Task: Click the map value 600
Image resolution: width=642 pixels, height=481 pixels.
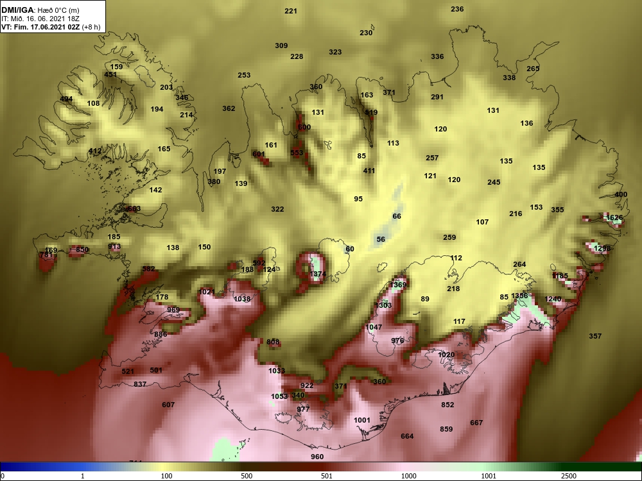Action: [304, 127]
